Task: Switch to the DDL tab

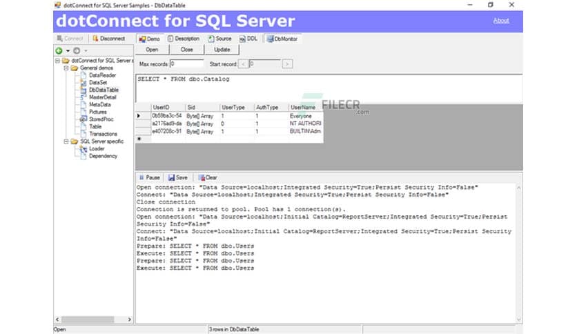Action: click(248, 39)
